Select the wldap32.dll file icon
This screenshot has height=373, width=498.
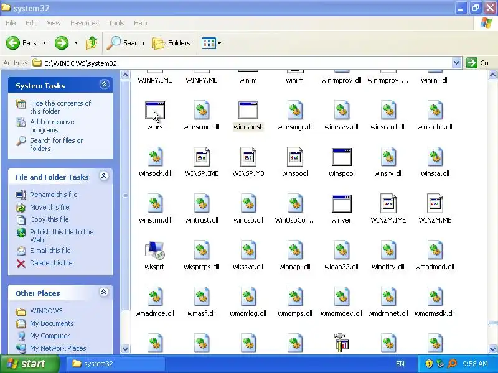[341, 250]
